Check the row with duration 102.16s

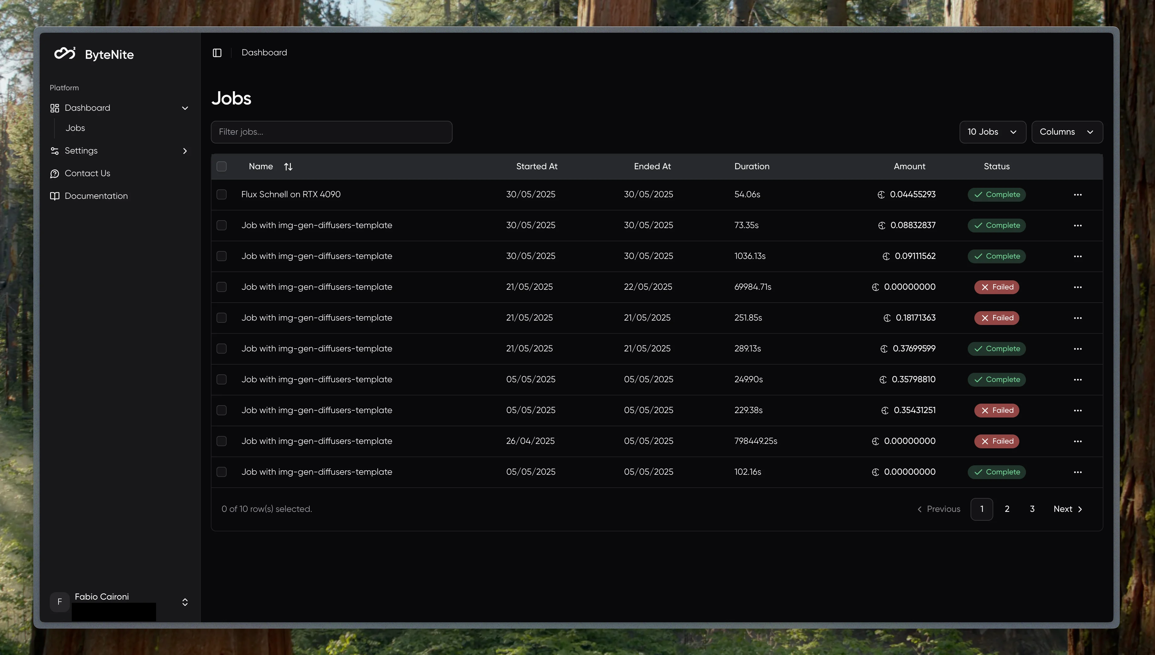[x=221, y=472]
